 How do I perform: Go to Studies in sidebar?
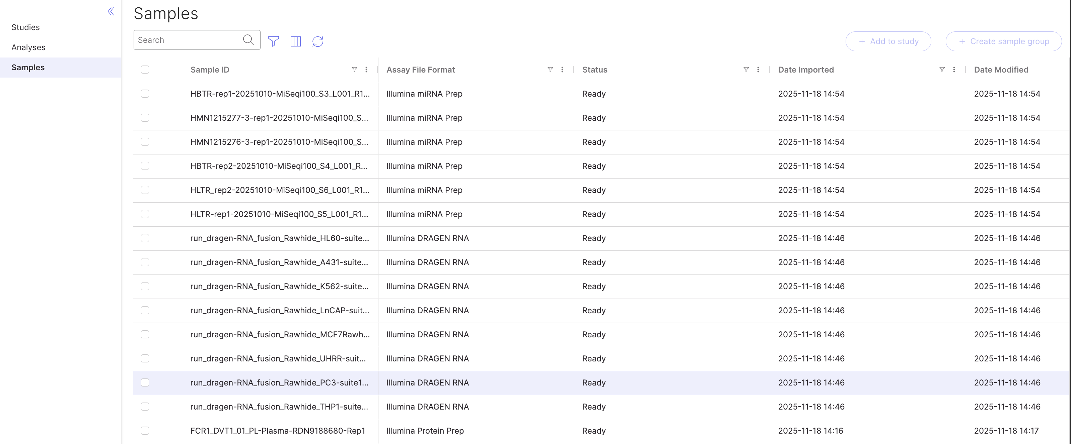pos(25,27)
